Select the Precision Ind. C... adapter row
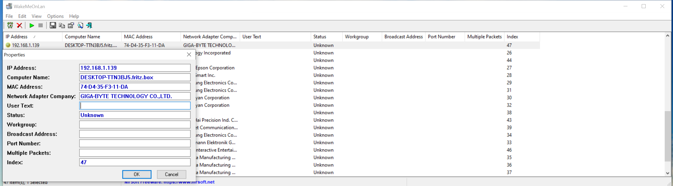This screenshot has height=186, width=673. pyautogui.click(x=368, y=120)
